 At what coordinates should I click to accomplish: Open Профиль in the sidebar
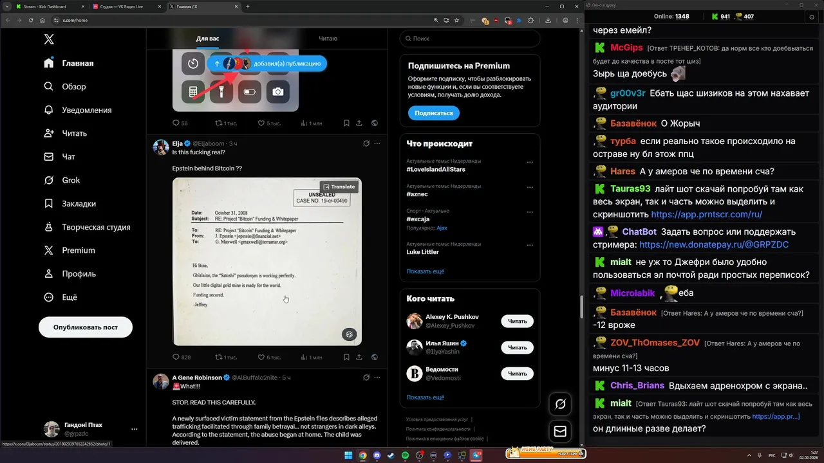(x=70, y=273)
